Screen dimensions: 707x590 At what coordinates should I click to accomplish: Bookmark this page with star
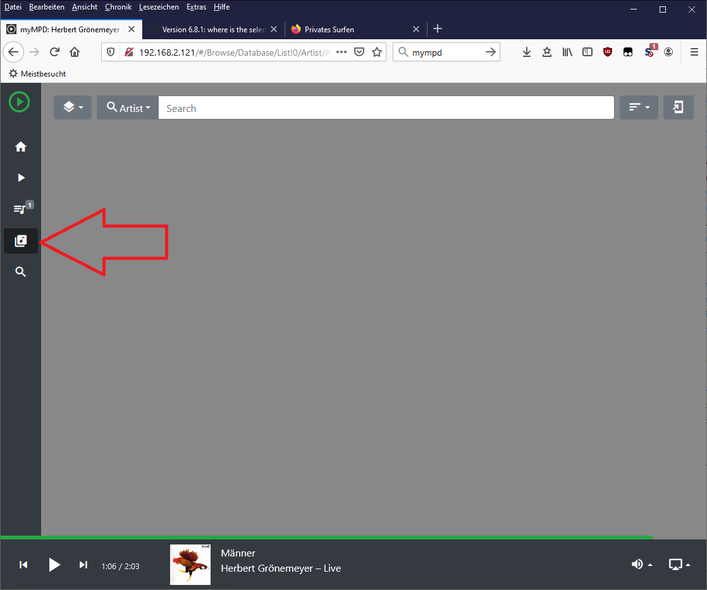coord(377,52)
